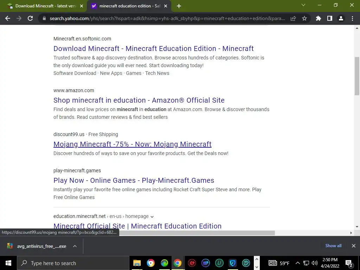Open Play Now Online Games result

[x=134, y=180]
